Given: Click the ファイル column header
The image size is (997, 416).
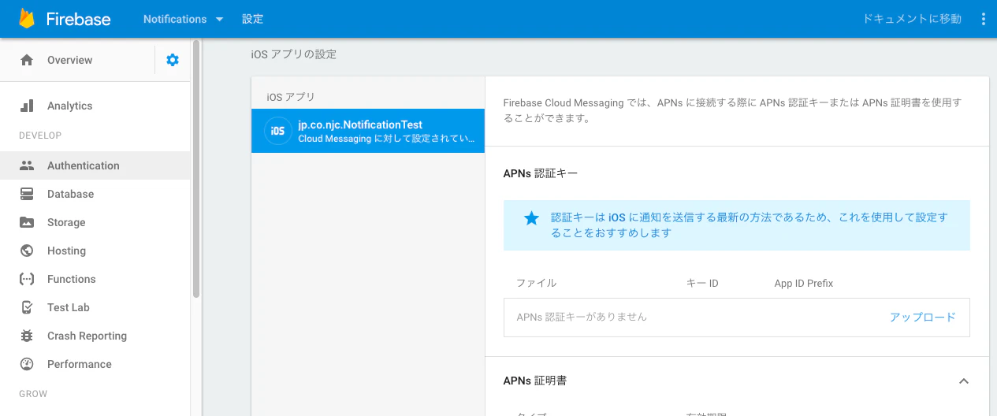Looking at the screenshot, I should pos(536,283).
